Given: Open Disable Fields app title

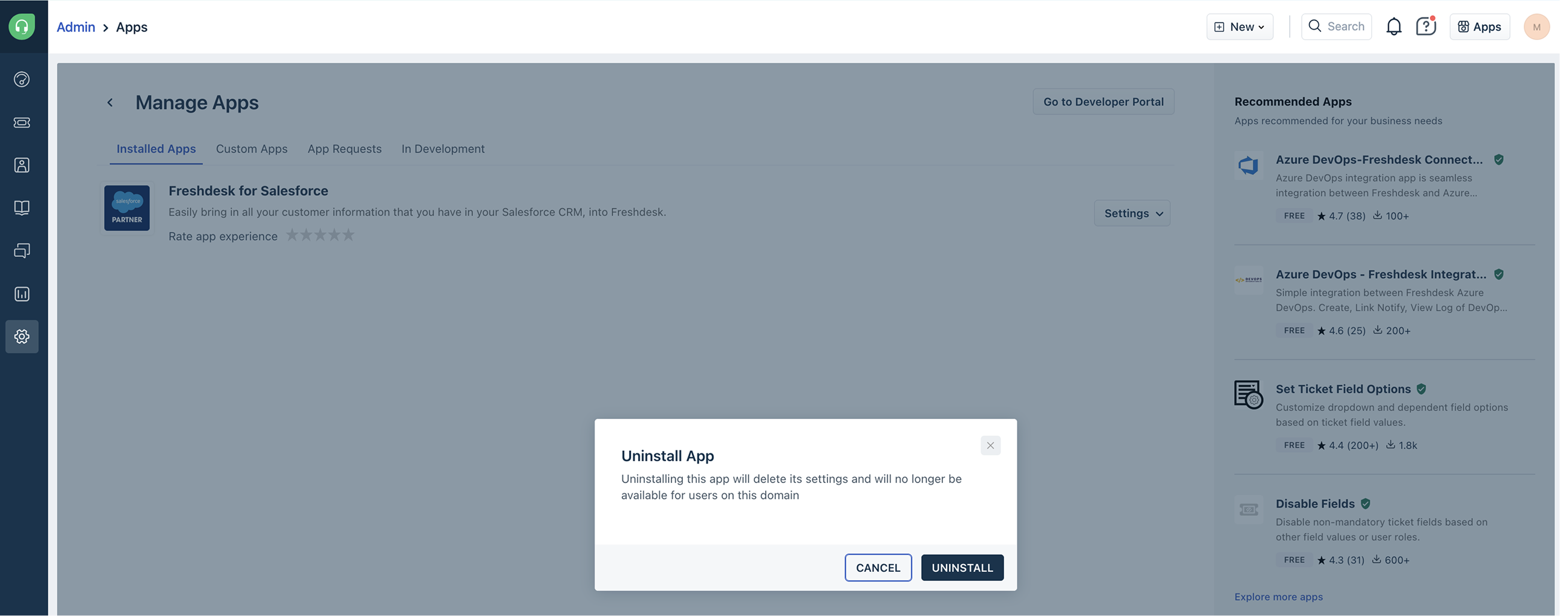Looking at the screenshot, I should 1315,504.
